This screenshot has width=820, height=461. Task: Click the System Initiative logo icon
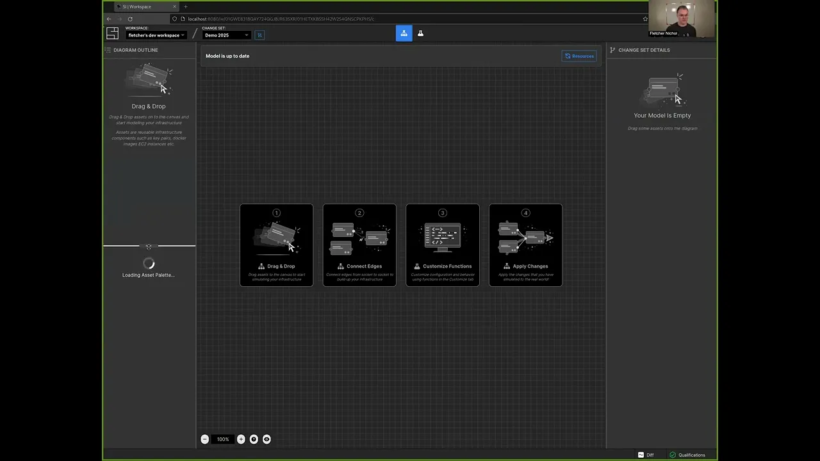113,33
